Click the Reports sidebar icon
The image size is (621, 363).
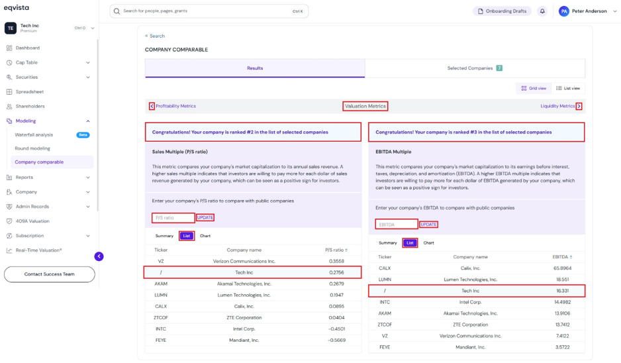pos(9,178)
